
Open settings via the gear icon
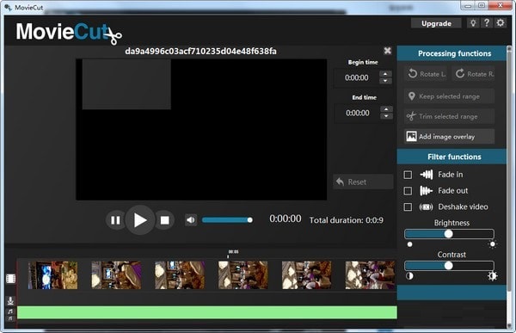pos(501,23)
